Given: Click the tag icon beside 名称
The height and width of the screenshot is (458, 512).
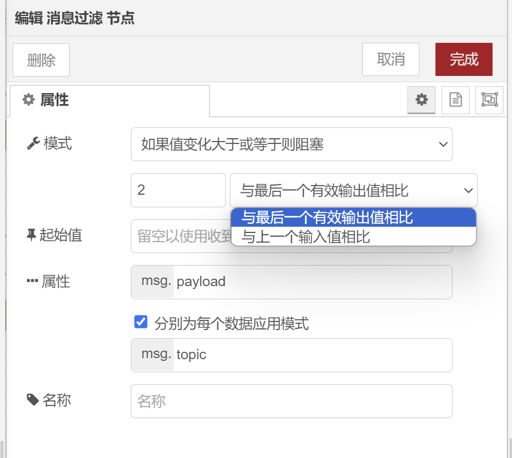Looking at the screenshot, I should tap(33, 400).
